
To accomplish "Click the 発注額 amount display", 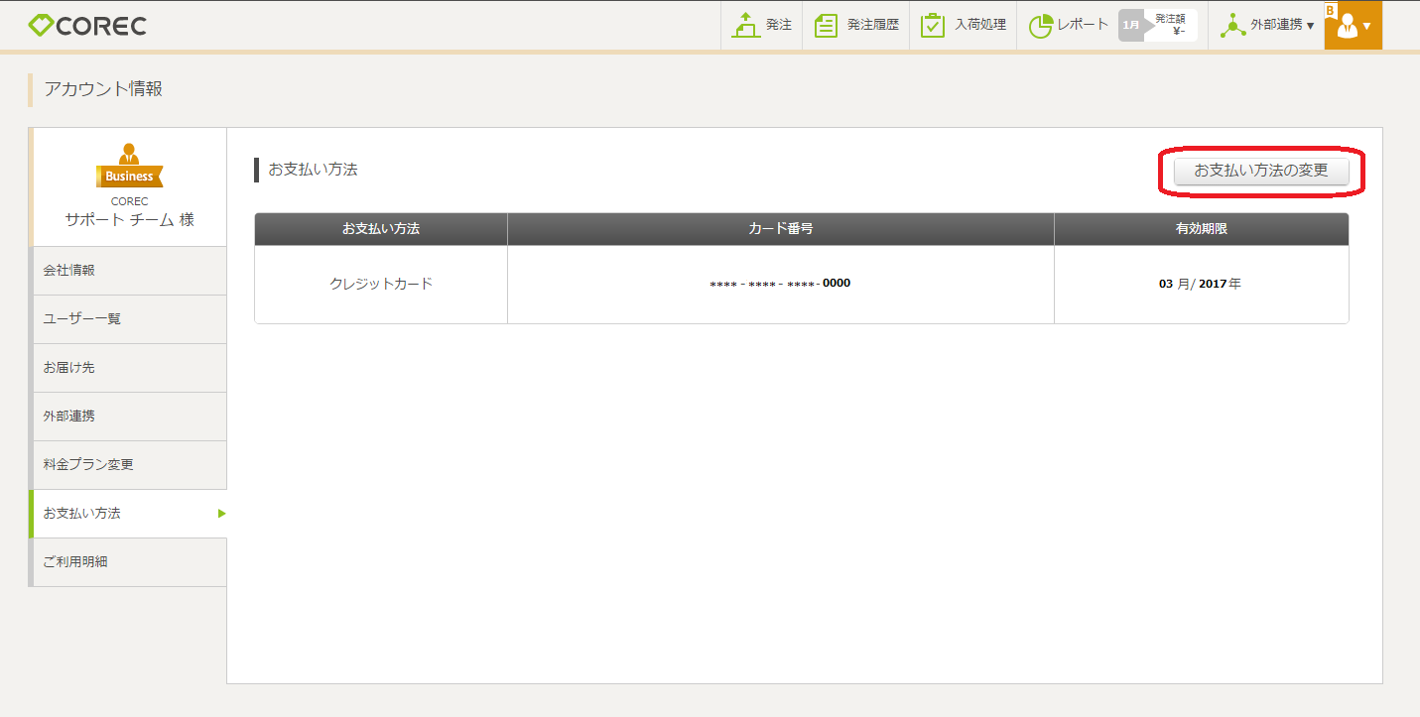I will tap(1171, 25).
